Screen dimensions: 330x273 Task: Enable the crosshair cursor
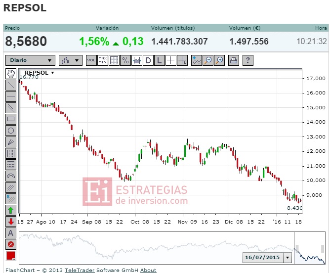coord(171,60)
